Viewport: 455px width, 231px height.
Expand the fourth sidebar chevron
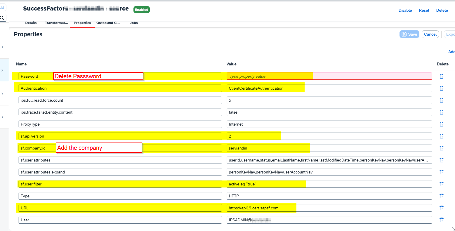(2, 117)
